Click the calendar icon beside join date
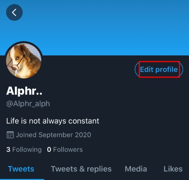The height and width of the screenshot is (180, 189). [10, 135]
